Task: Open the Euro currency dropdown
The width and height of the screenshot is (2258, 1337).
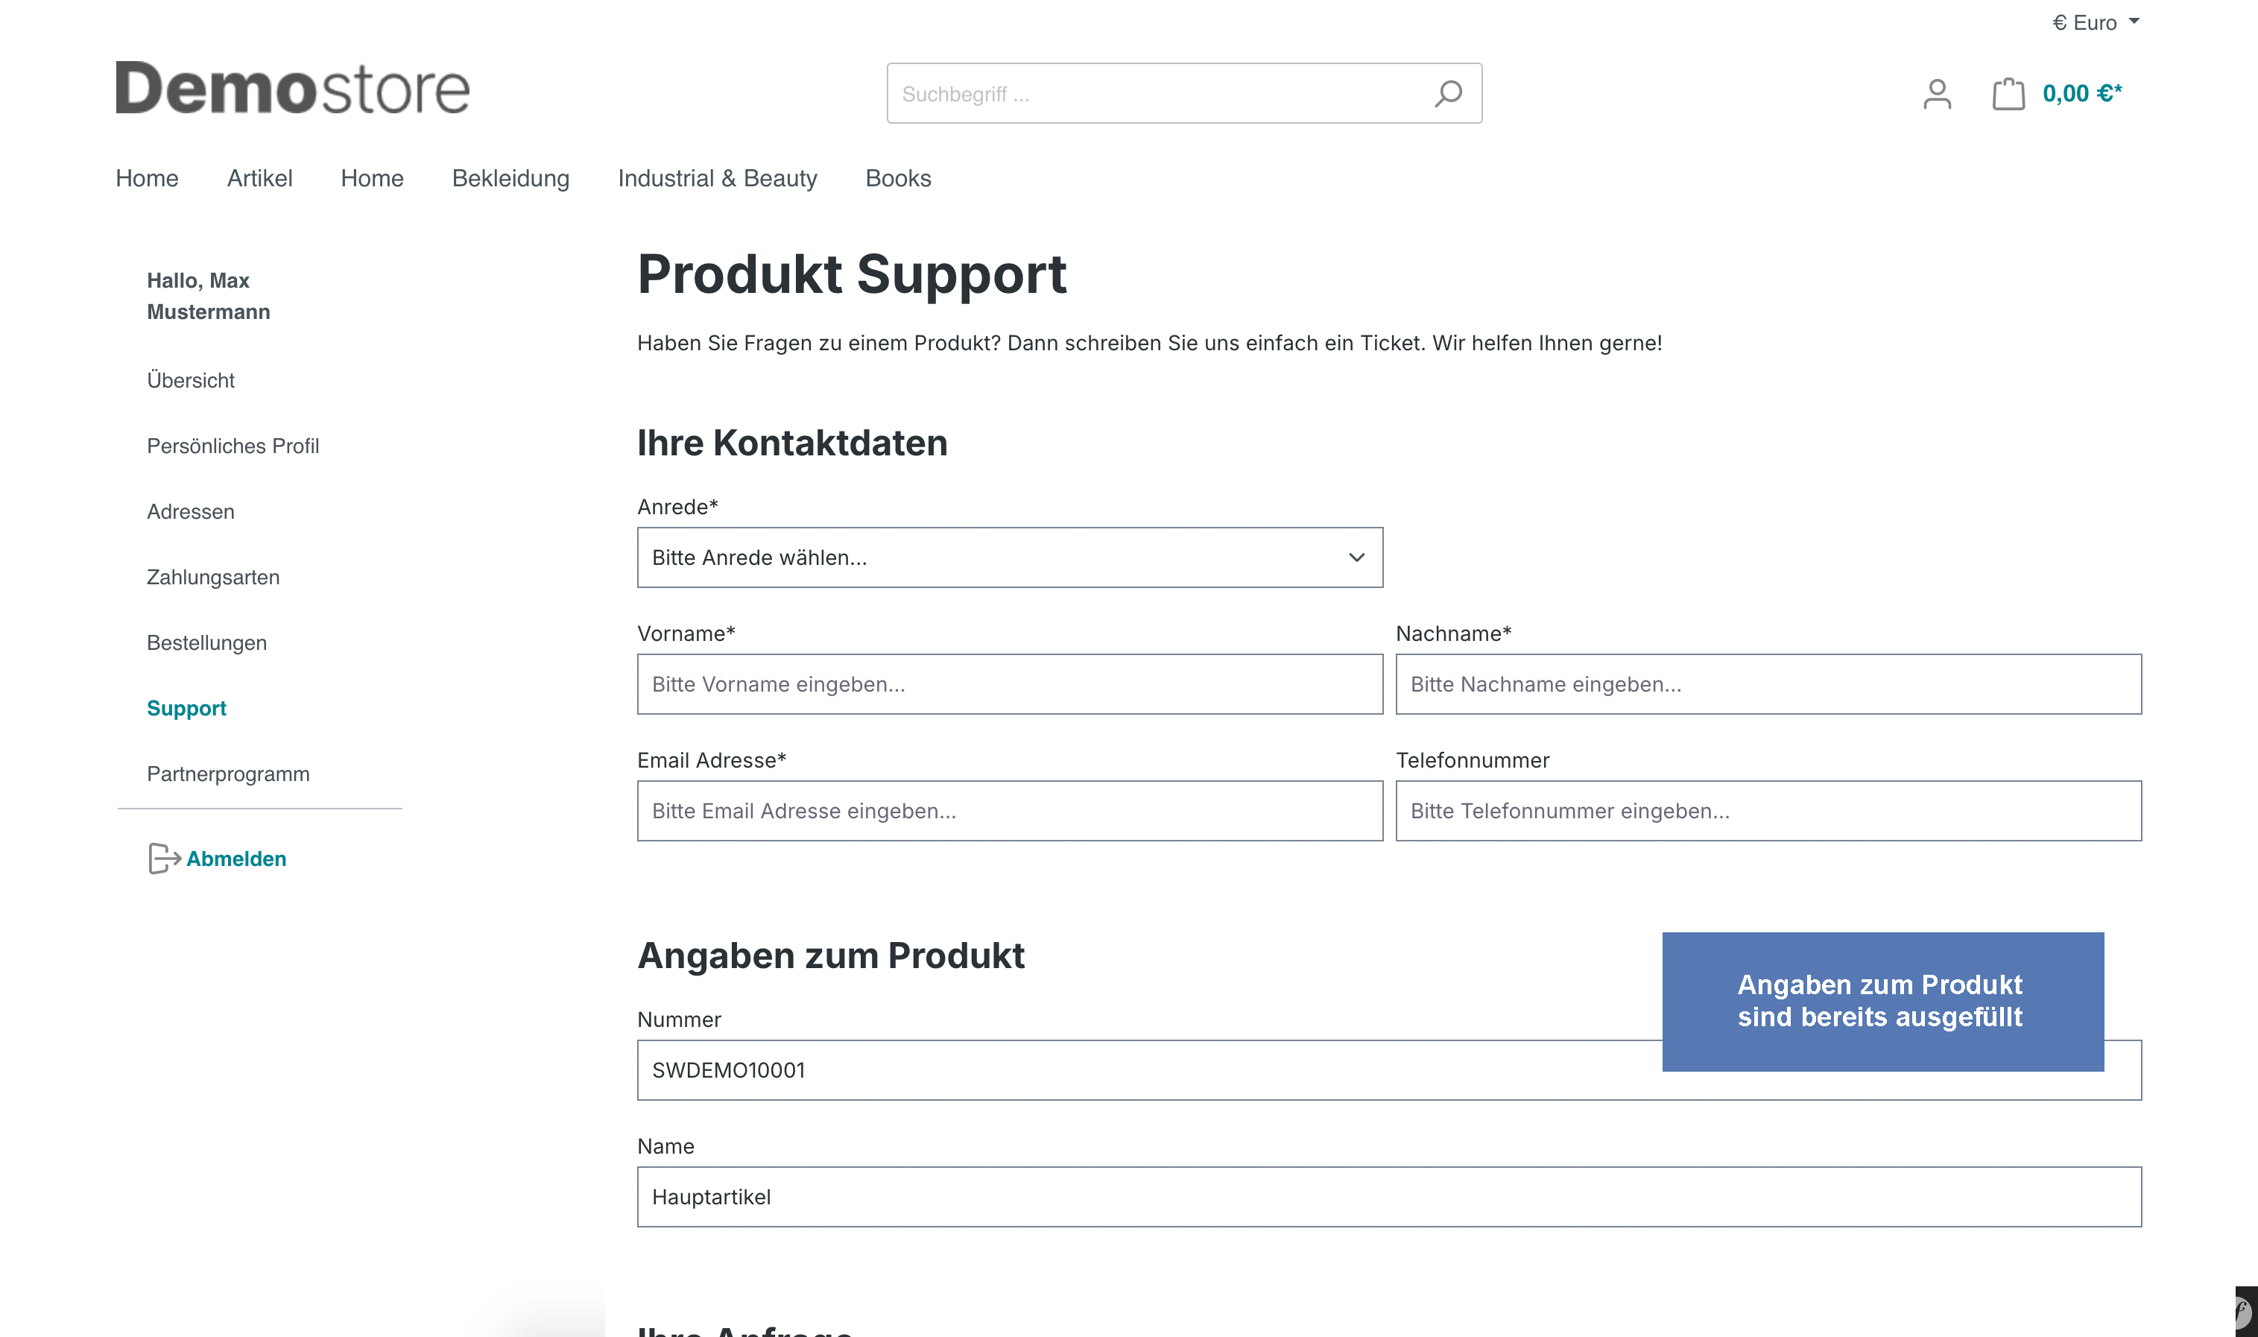Action: pyautogui.click(x=2095, y=22)
